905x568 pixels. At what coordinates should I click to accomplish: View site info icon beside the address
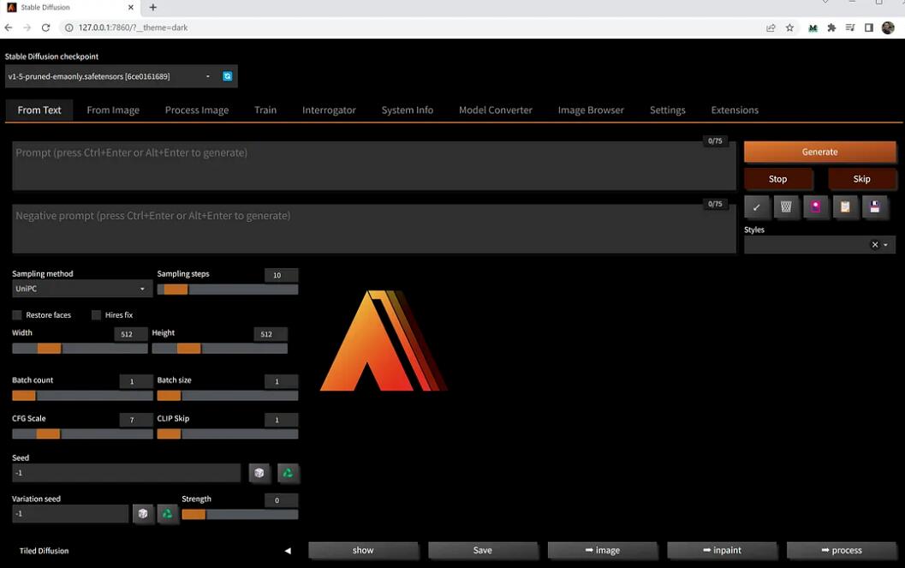[68, 27]
